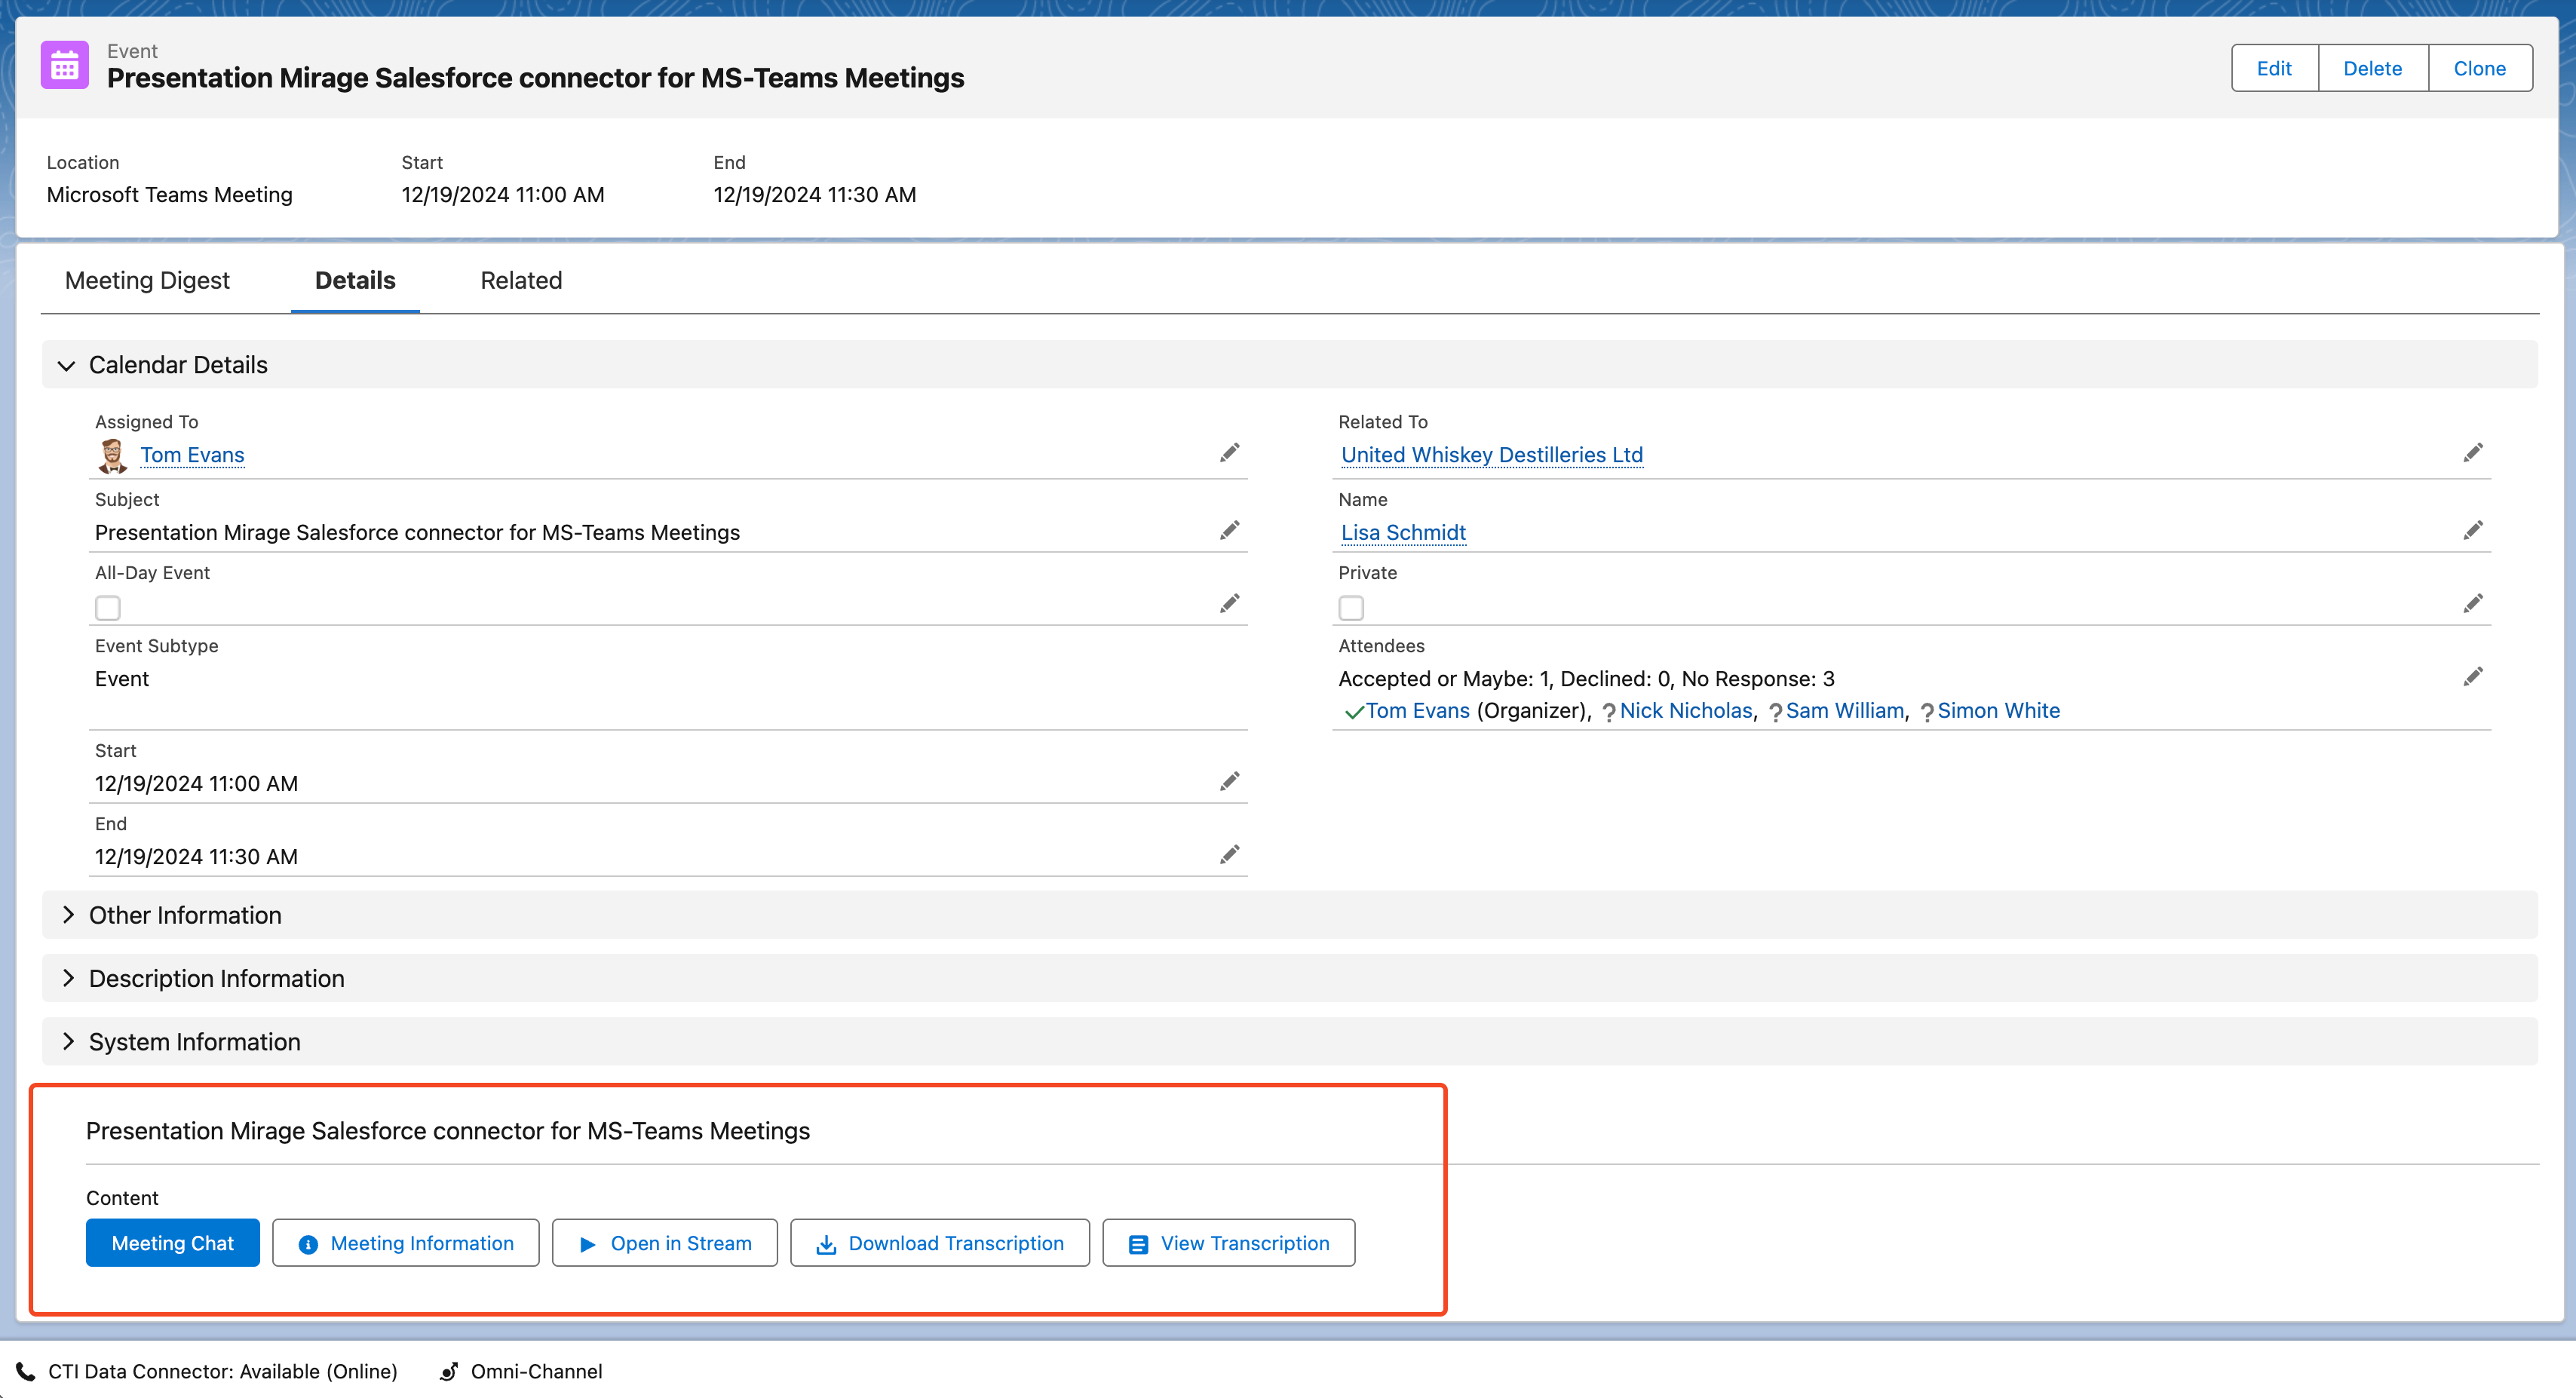This screenshot has height=1398, width=2576.
Task: Clone this event
Action: point(2479,68)
